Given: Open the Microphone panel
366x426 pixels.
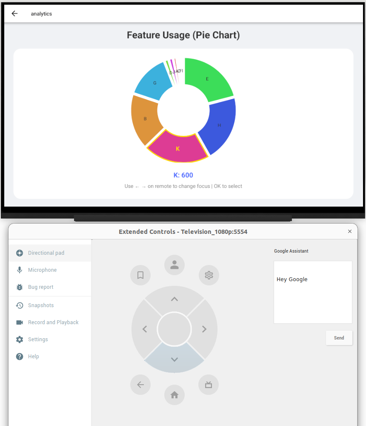Looking at the screenshot, I should [42, 270].
